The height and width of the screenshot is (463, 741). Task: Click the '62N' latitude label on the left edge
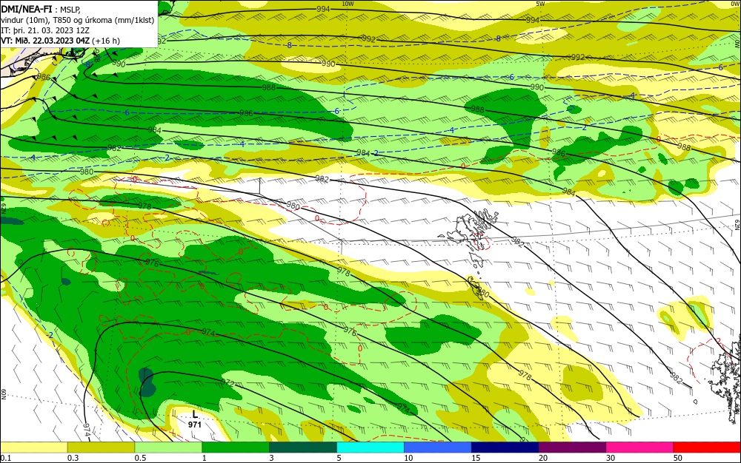point(3,209)
